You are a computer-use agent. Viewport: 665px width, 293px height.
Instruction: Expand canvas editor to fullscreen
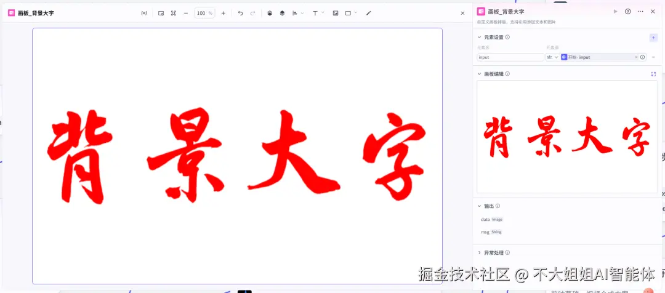[x=653, y=74]
